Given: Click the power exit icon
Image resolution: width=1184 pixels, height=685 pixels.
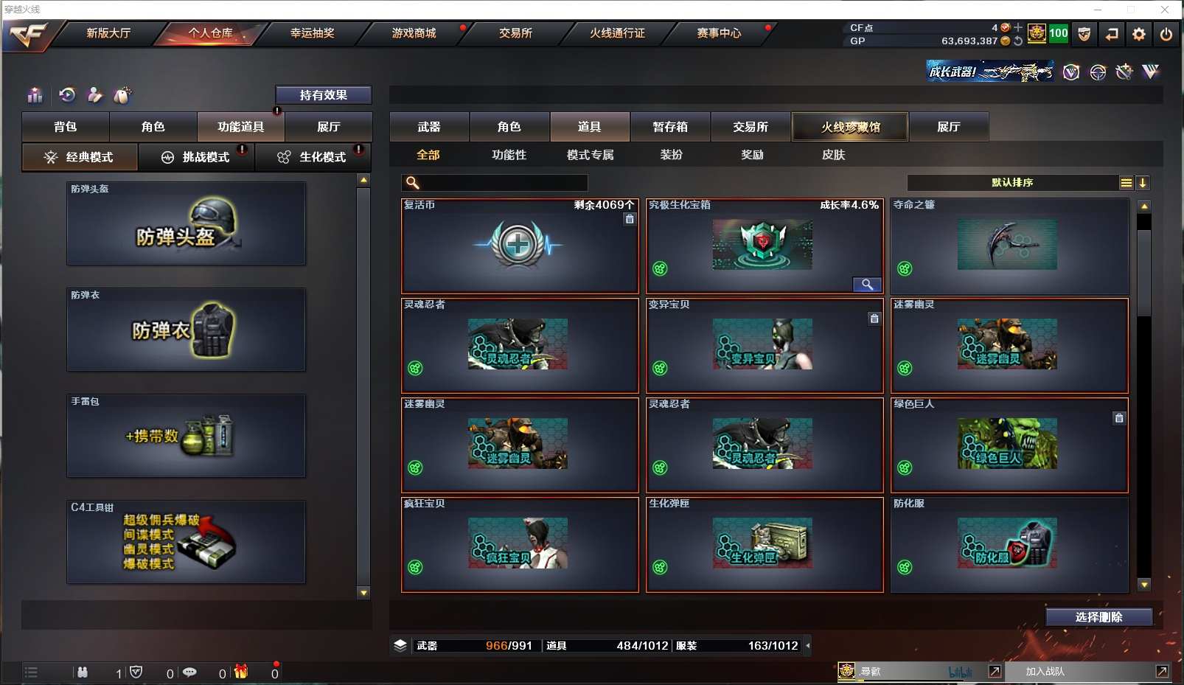Looking at the screenshot, I should coord(1166,34).
